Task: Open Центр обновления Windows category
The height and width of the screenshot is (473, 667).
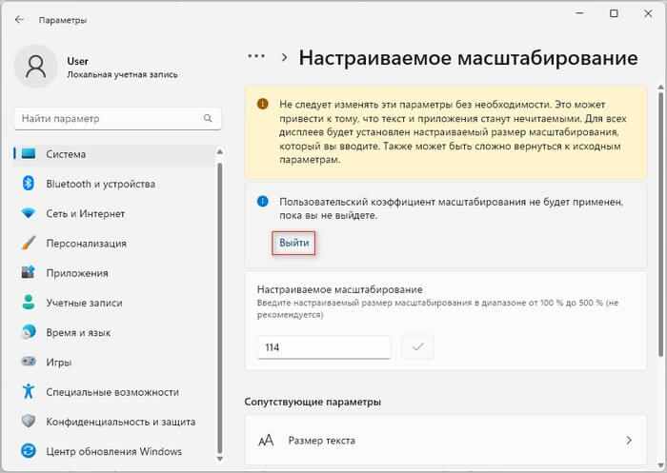Action: coord(114,452)
